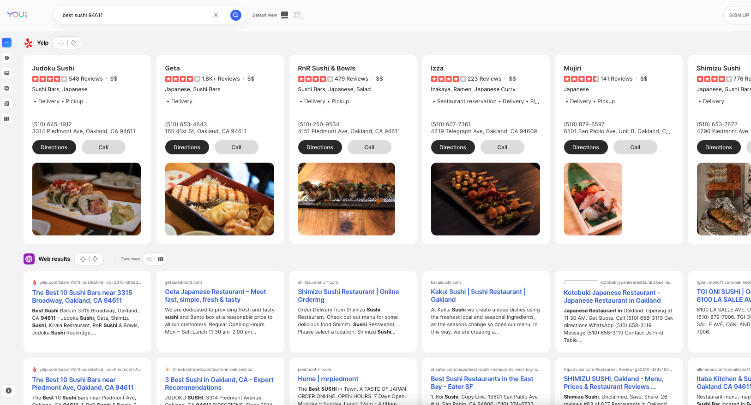Switch to the grid search view icon
Image resolution: width=751 pixels, height=405 pixels.
298,15
